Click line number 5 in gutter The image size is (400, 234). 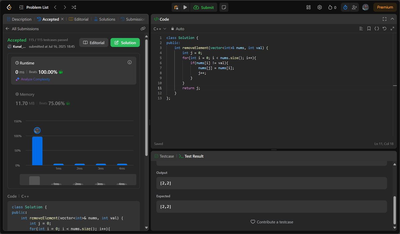161,58
